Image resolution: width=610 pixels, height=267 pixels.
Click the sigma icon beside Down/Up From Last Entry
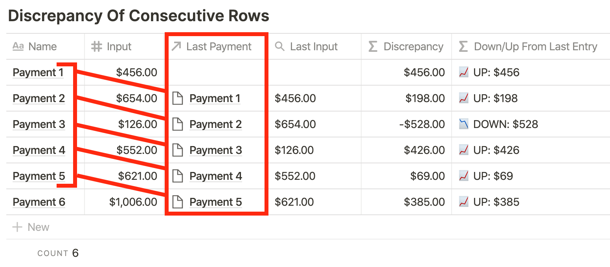463,46
